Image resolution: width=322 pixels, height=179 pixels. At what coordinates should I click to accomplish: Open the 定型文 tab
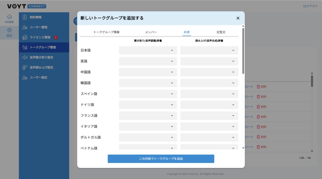(x=221, y=32)
